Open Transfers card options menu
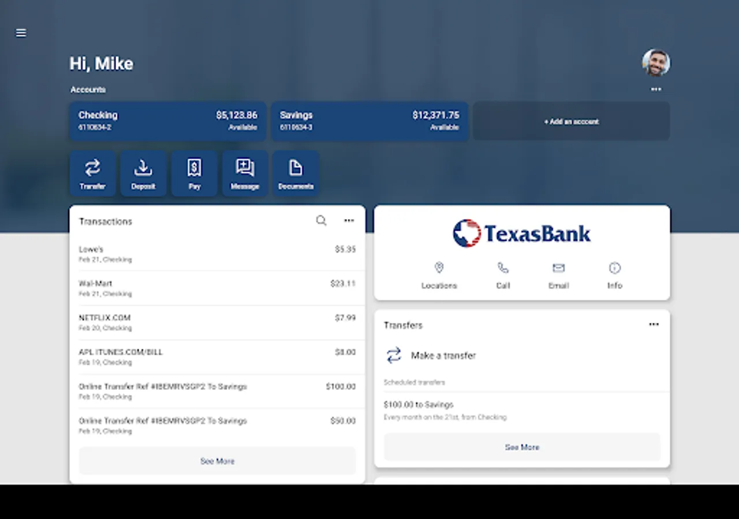 click(x=654, y=325)
